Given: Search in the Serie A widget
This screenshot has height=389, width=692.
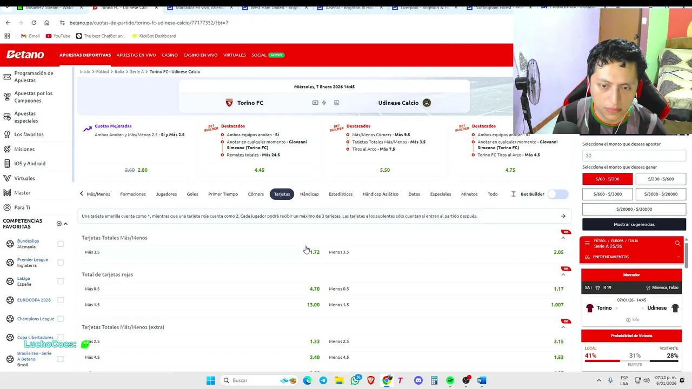Looking at the screenshot, I should (677, 244).
